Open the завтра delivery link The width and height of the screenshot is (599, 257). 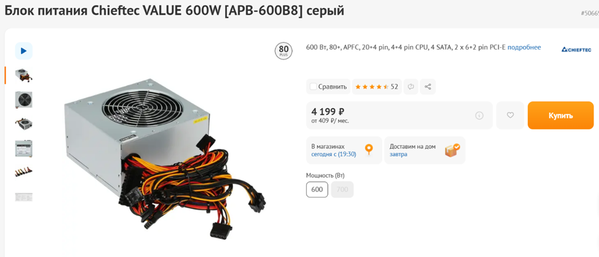tap(399, 154)
